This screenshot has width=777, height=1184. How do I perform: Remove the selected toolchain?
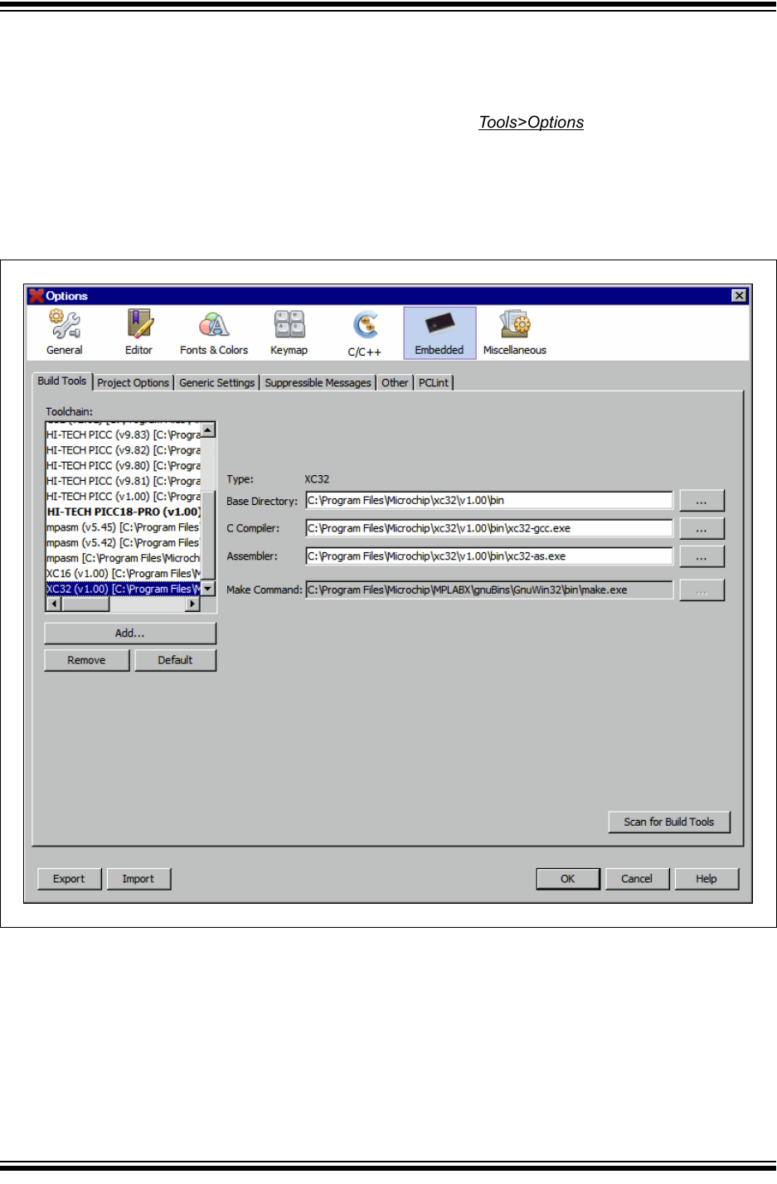[x=86, y=660]
